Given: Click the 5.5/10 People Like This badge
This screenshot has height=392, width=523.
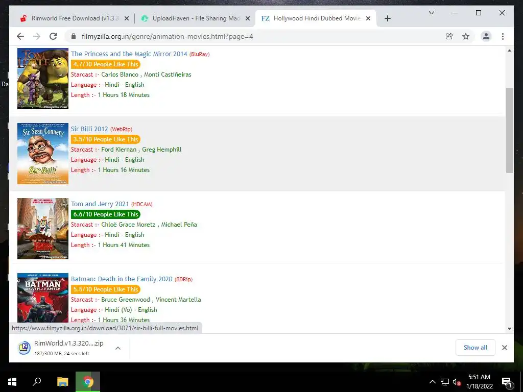Looking at the screenshot, I should tap(105, 289).
